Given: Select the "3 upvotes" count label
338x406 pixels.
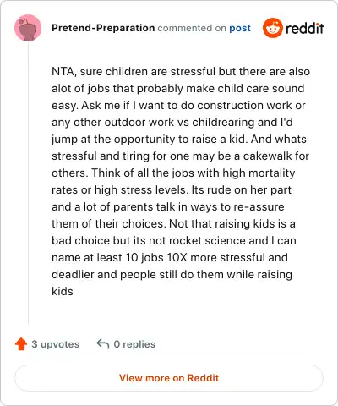Looking at the screenshot, I should point(56,344).
